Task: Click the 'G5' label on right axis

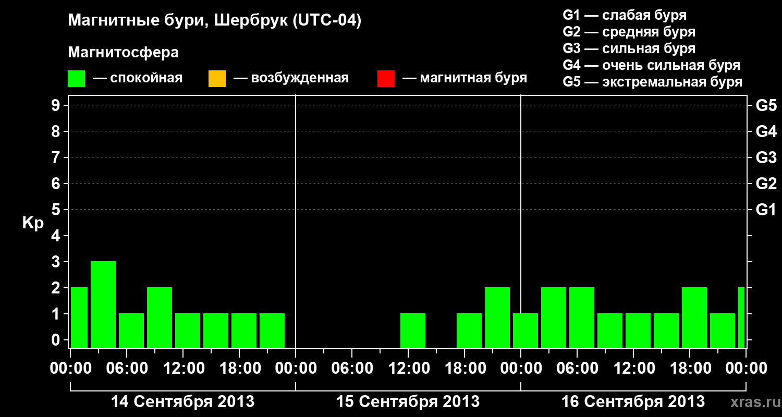Action: coord(766,105)
